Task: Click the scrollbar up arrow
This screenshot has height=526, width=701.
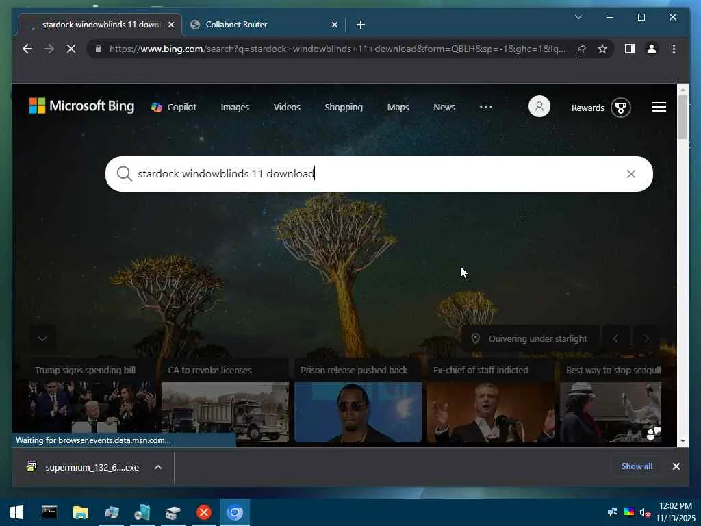Action: [683, 90]
